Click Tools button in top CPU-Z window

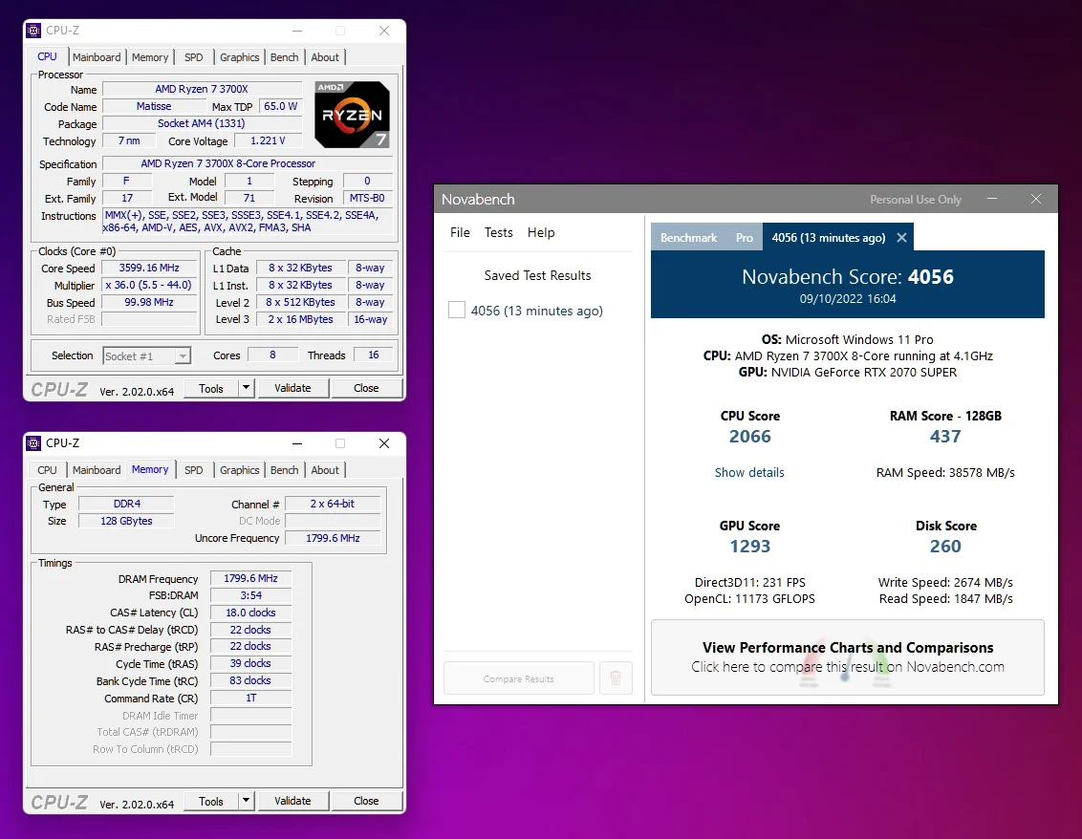(x=211, y=389)
